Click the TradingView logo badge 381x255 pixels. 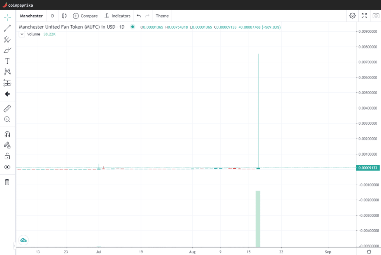tap(23, 240)
